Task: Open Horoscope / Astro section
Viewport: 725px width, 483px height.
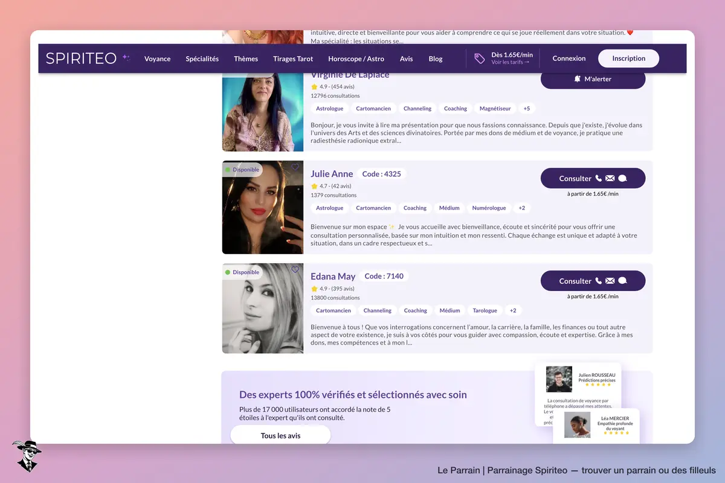Action: pos(356,59)
